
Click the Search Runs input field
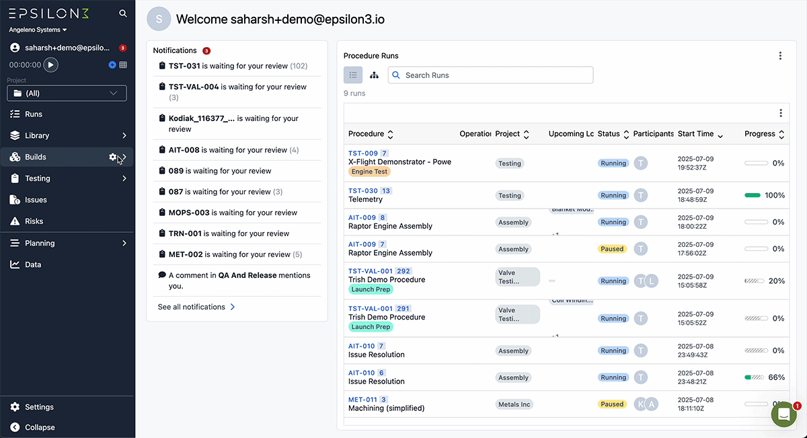pyautogui.click(x=491, y=75)
